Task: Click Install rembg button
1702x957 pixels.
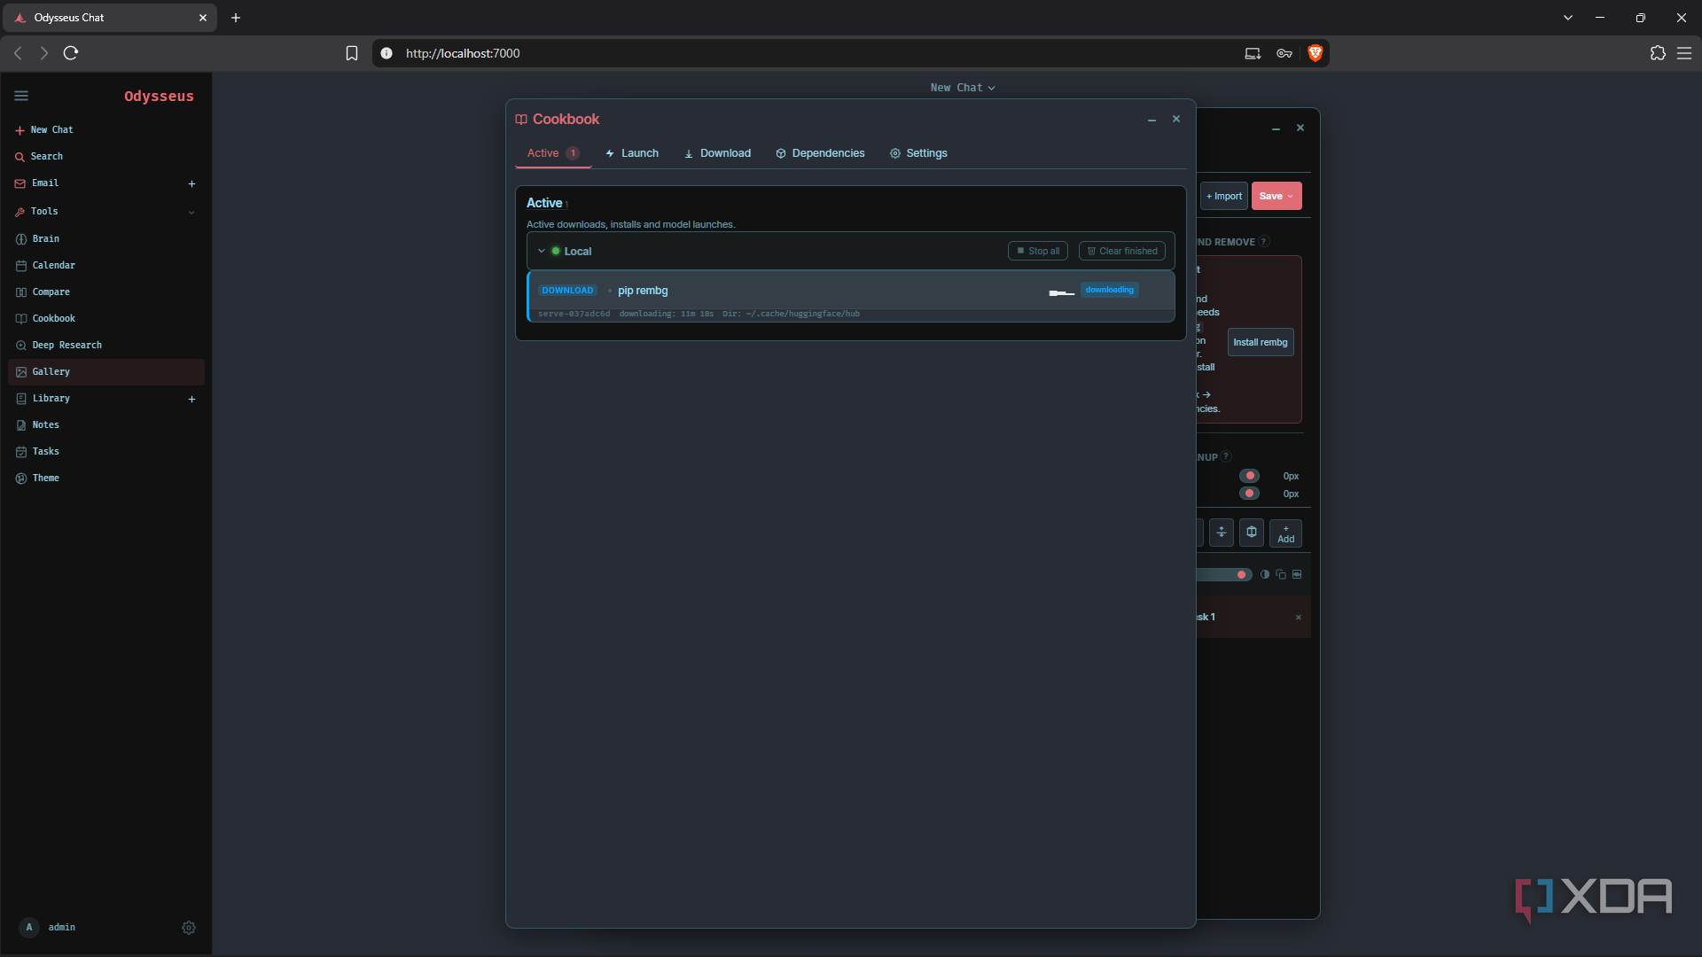Action: pos(1261,343)
